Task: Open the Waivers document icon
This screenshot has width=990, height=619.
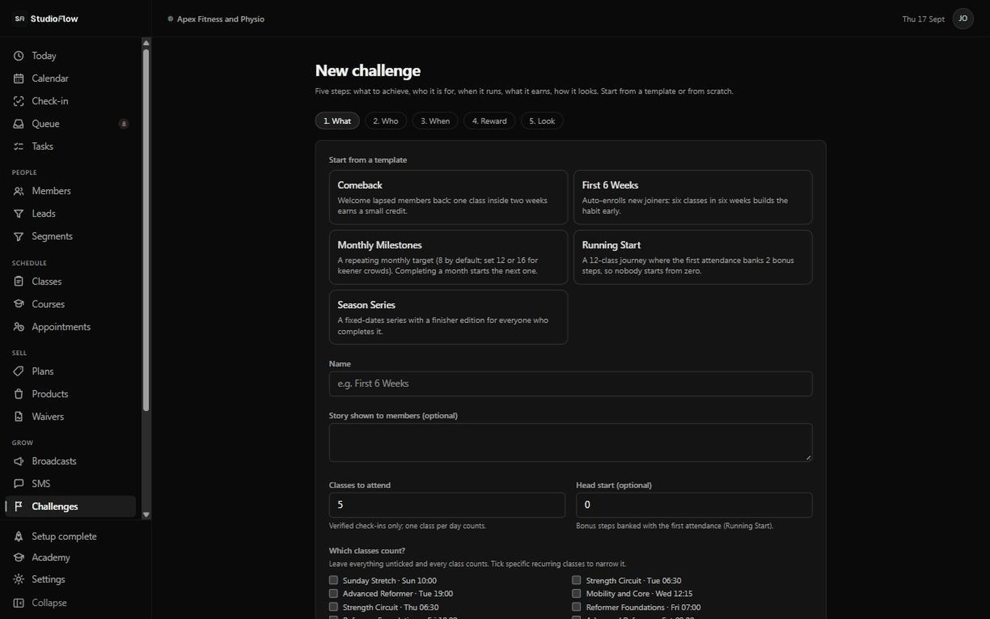Action: tap(19, 417)
